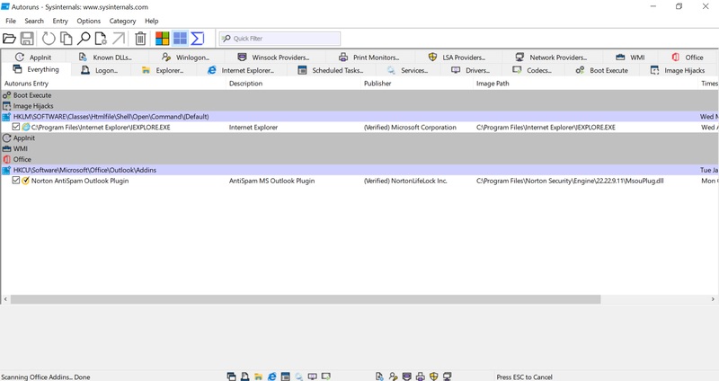Click the Save floppy disk icon
This screenshot has width=719, height=381.
click(27, 39)
